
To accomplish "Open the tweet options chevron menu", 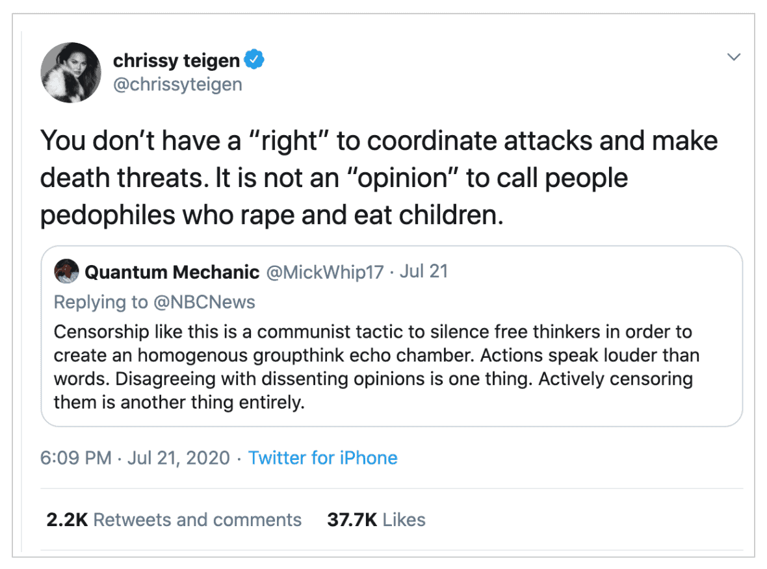I will tap(734, 57).
